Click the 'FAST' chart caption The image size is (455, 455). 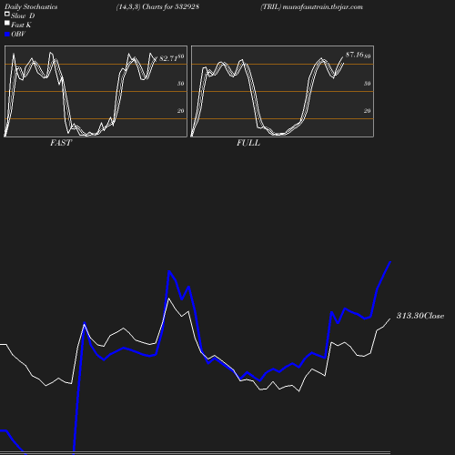pos(61,143)
